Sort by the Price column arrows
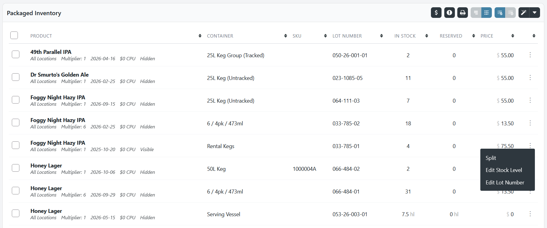 [x=513, y=36]
